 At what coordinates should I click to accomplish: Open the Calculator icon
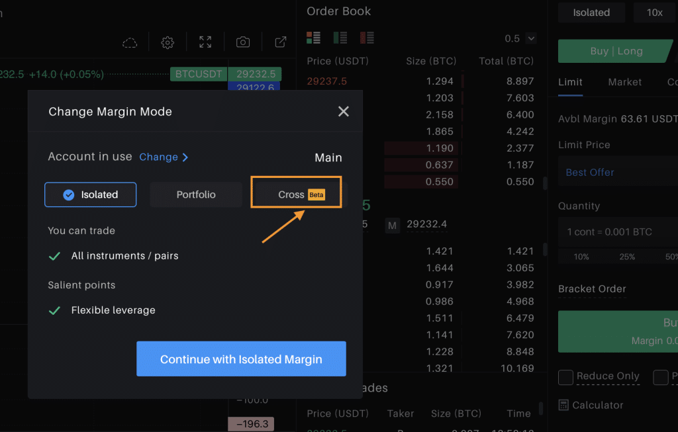tap(563, 405)
